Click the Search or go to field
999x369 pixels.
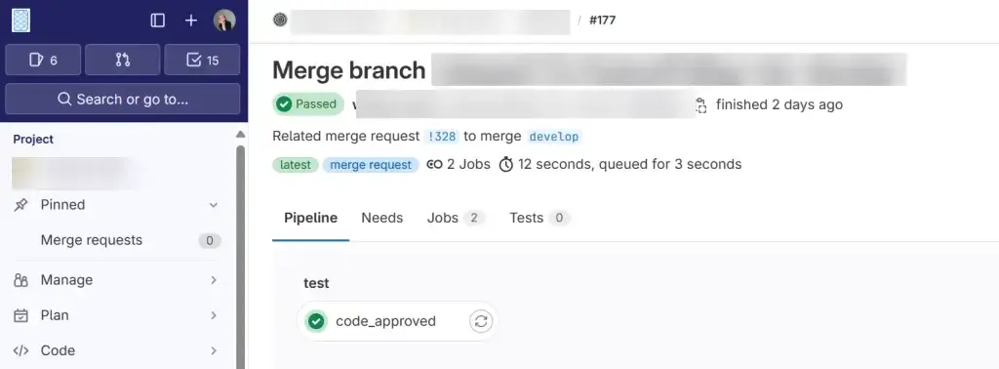coord(122,99)
